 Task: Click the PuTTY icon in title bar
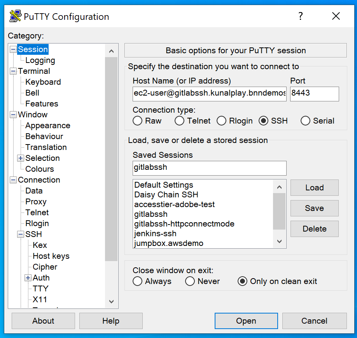[x=15, y=16]
